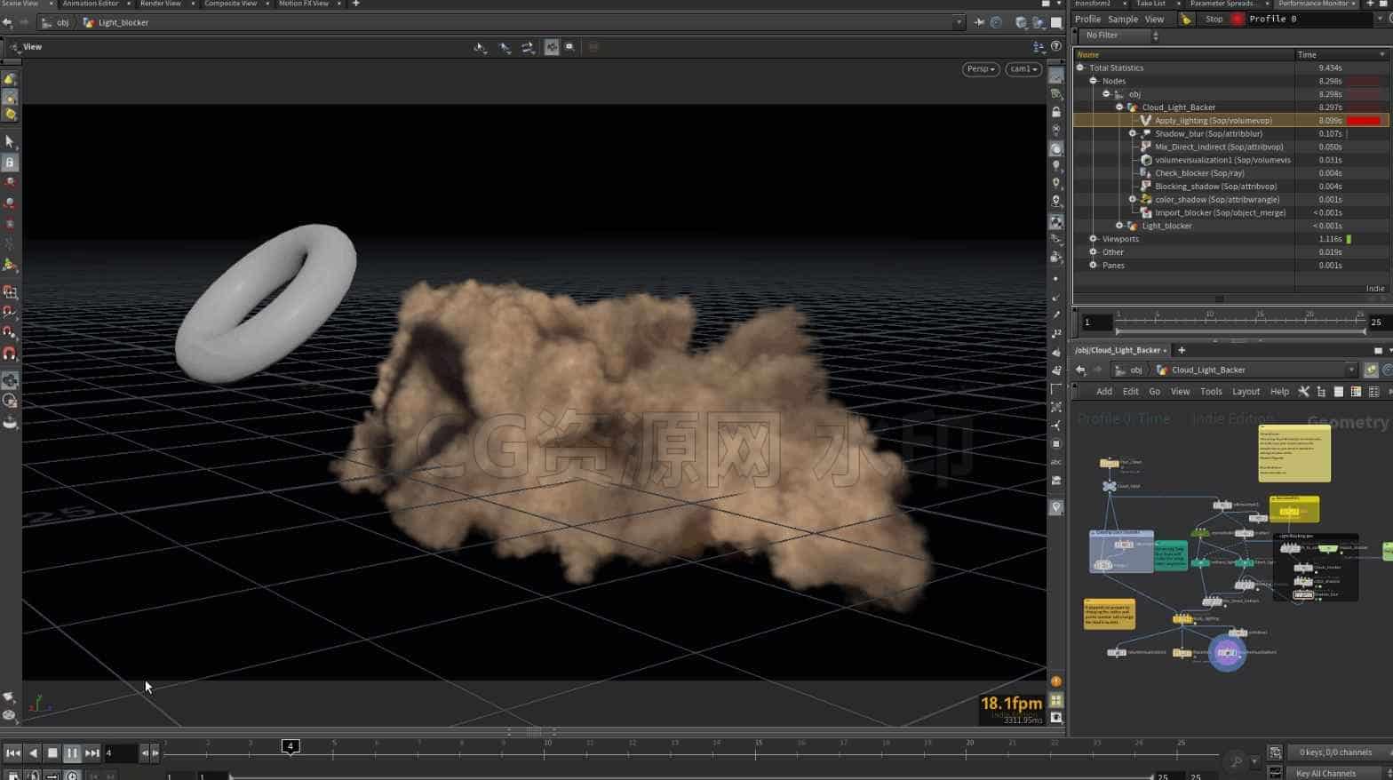1393x780 pixels.
Task: Open the Persp viewport dropdown
Action: (980, 69)
